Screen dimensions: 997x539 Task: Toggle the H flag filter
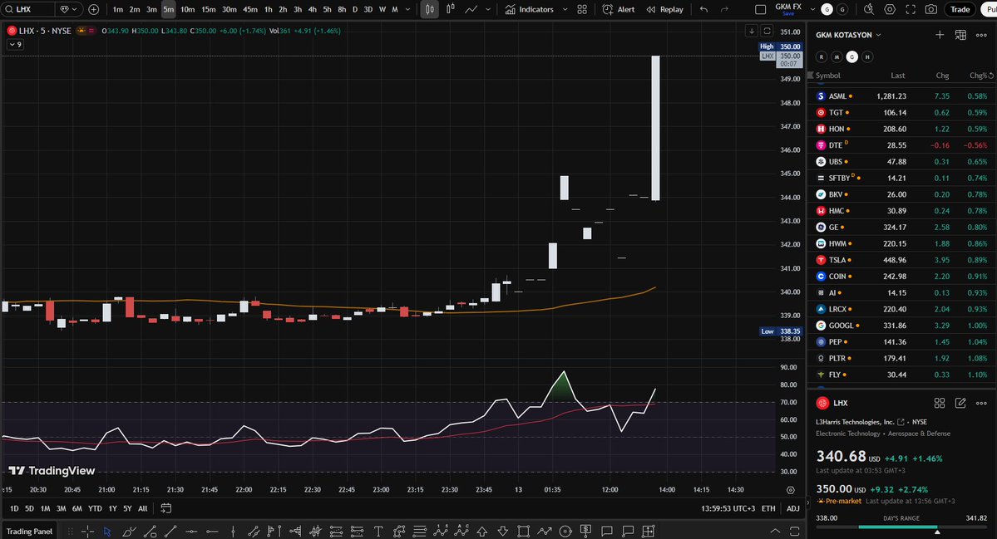tap(867, 57)
